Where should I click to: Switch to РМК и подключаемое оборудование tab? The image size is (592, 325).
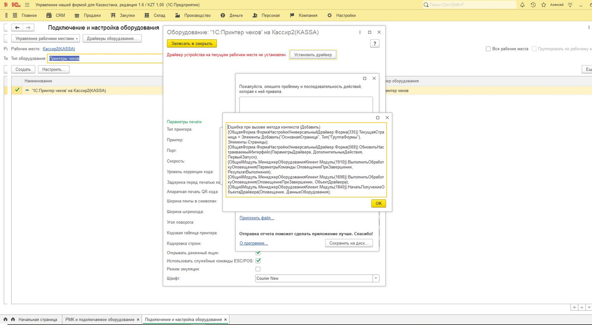100,319
